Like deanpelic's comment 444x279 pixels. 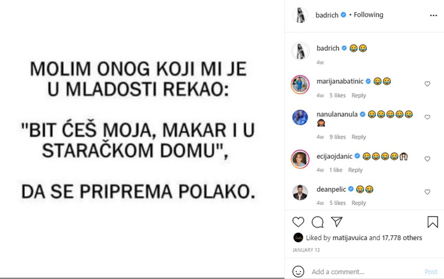tap(427, 192)
